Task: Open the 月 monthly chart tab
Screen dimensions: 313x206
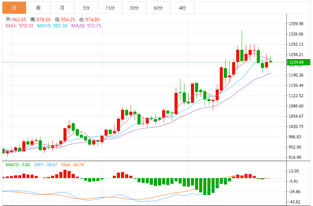Action: [x=62, y=8]
